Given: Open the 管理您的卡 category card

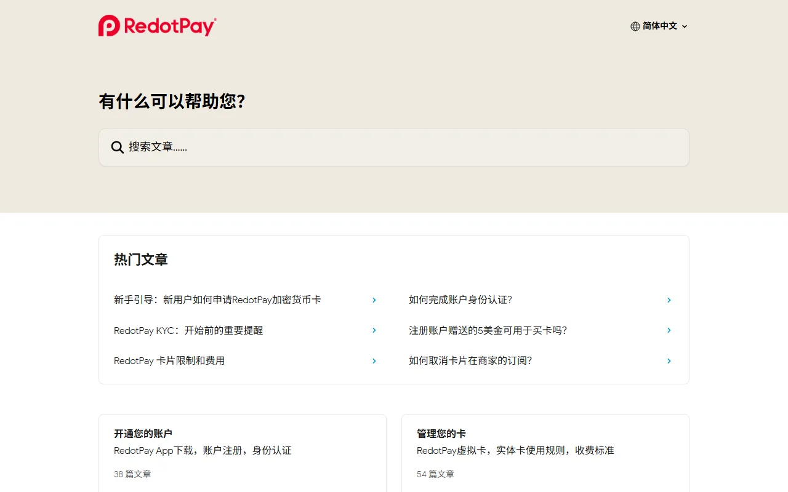Looking at the screenshot, I should [x=545, y=453].
